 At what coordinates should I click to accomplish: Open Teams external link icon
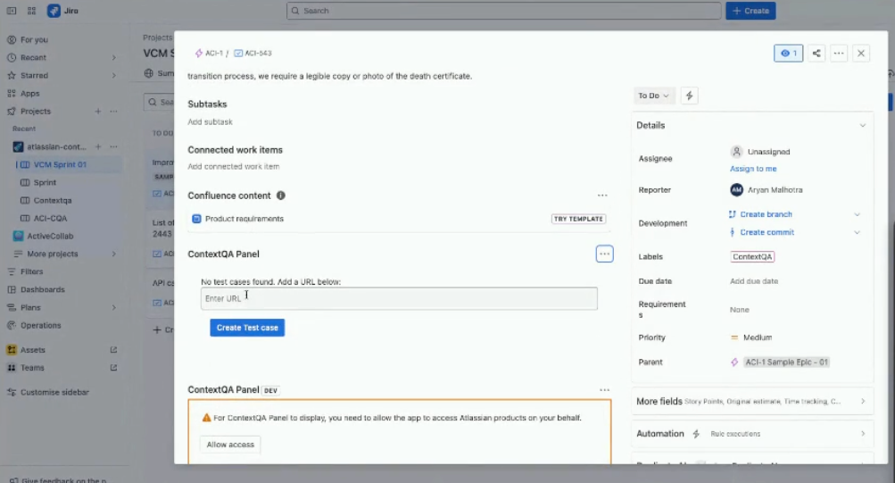[113, 368]
